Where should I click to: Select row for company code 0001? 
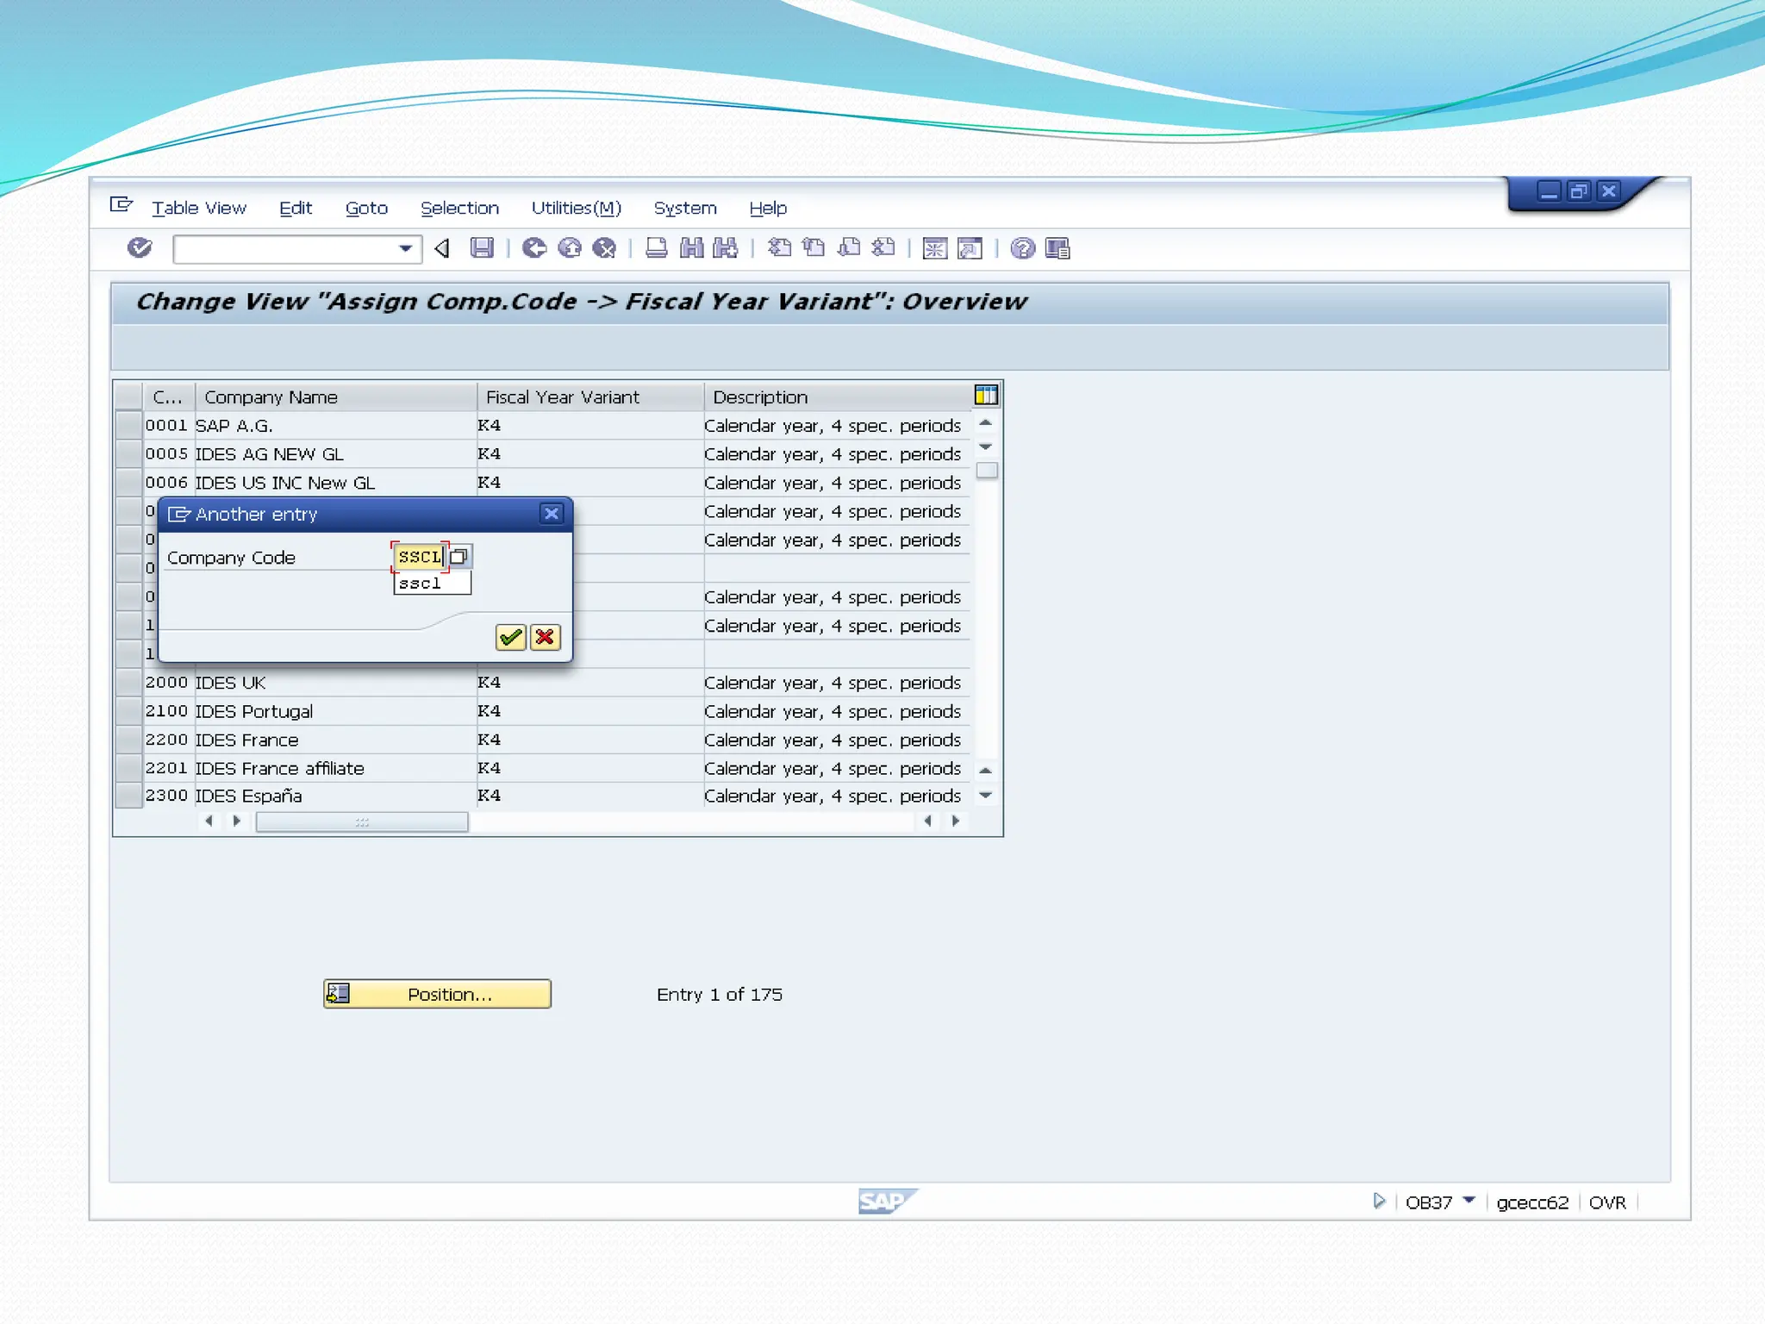pyautogui.click(x=128, y=425)
